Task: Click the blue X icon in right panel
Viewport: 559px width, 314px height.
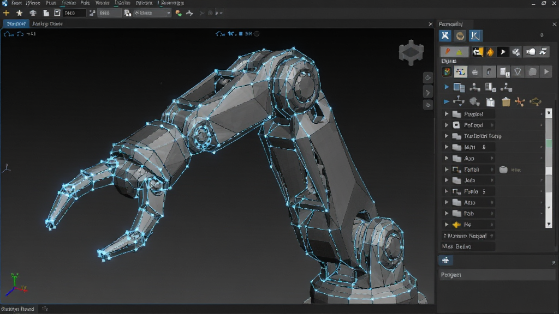Action: [445, 35]
